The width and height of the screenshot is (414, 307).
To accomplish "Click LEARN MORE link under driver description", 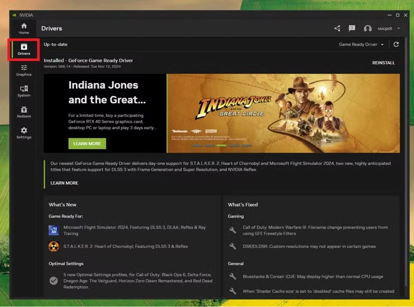I will click(x=64, y=183).
